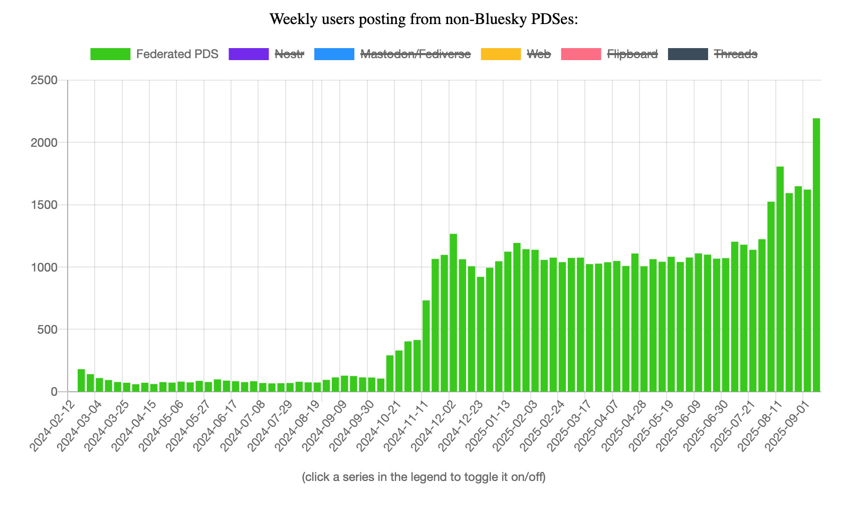Click the green Federated PDS color swatch

[x=110, y=54]
